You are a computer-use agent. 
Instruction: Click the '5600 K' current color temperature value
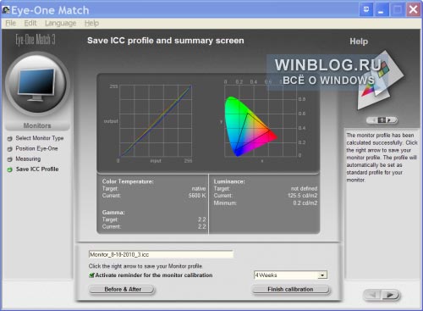(197, 196)
